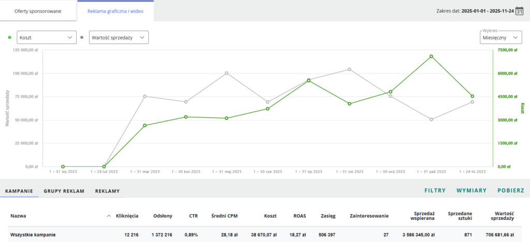
Task: Switch to the Reklamy tab
Action: click(x=107, y=191)
